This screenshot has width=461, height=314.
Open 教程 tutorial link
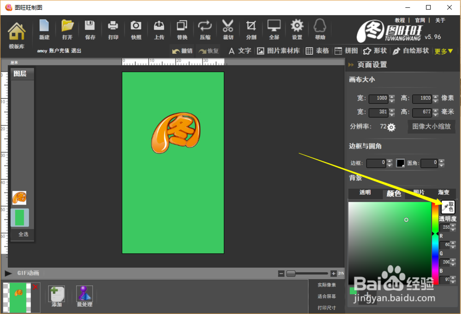(x=400, y=20)
